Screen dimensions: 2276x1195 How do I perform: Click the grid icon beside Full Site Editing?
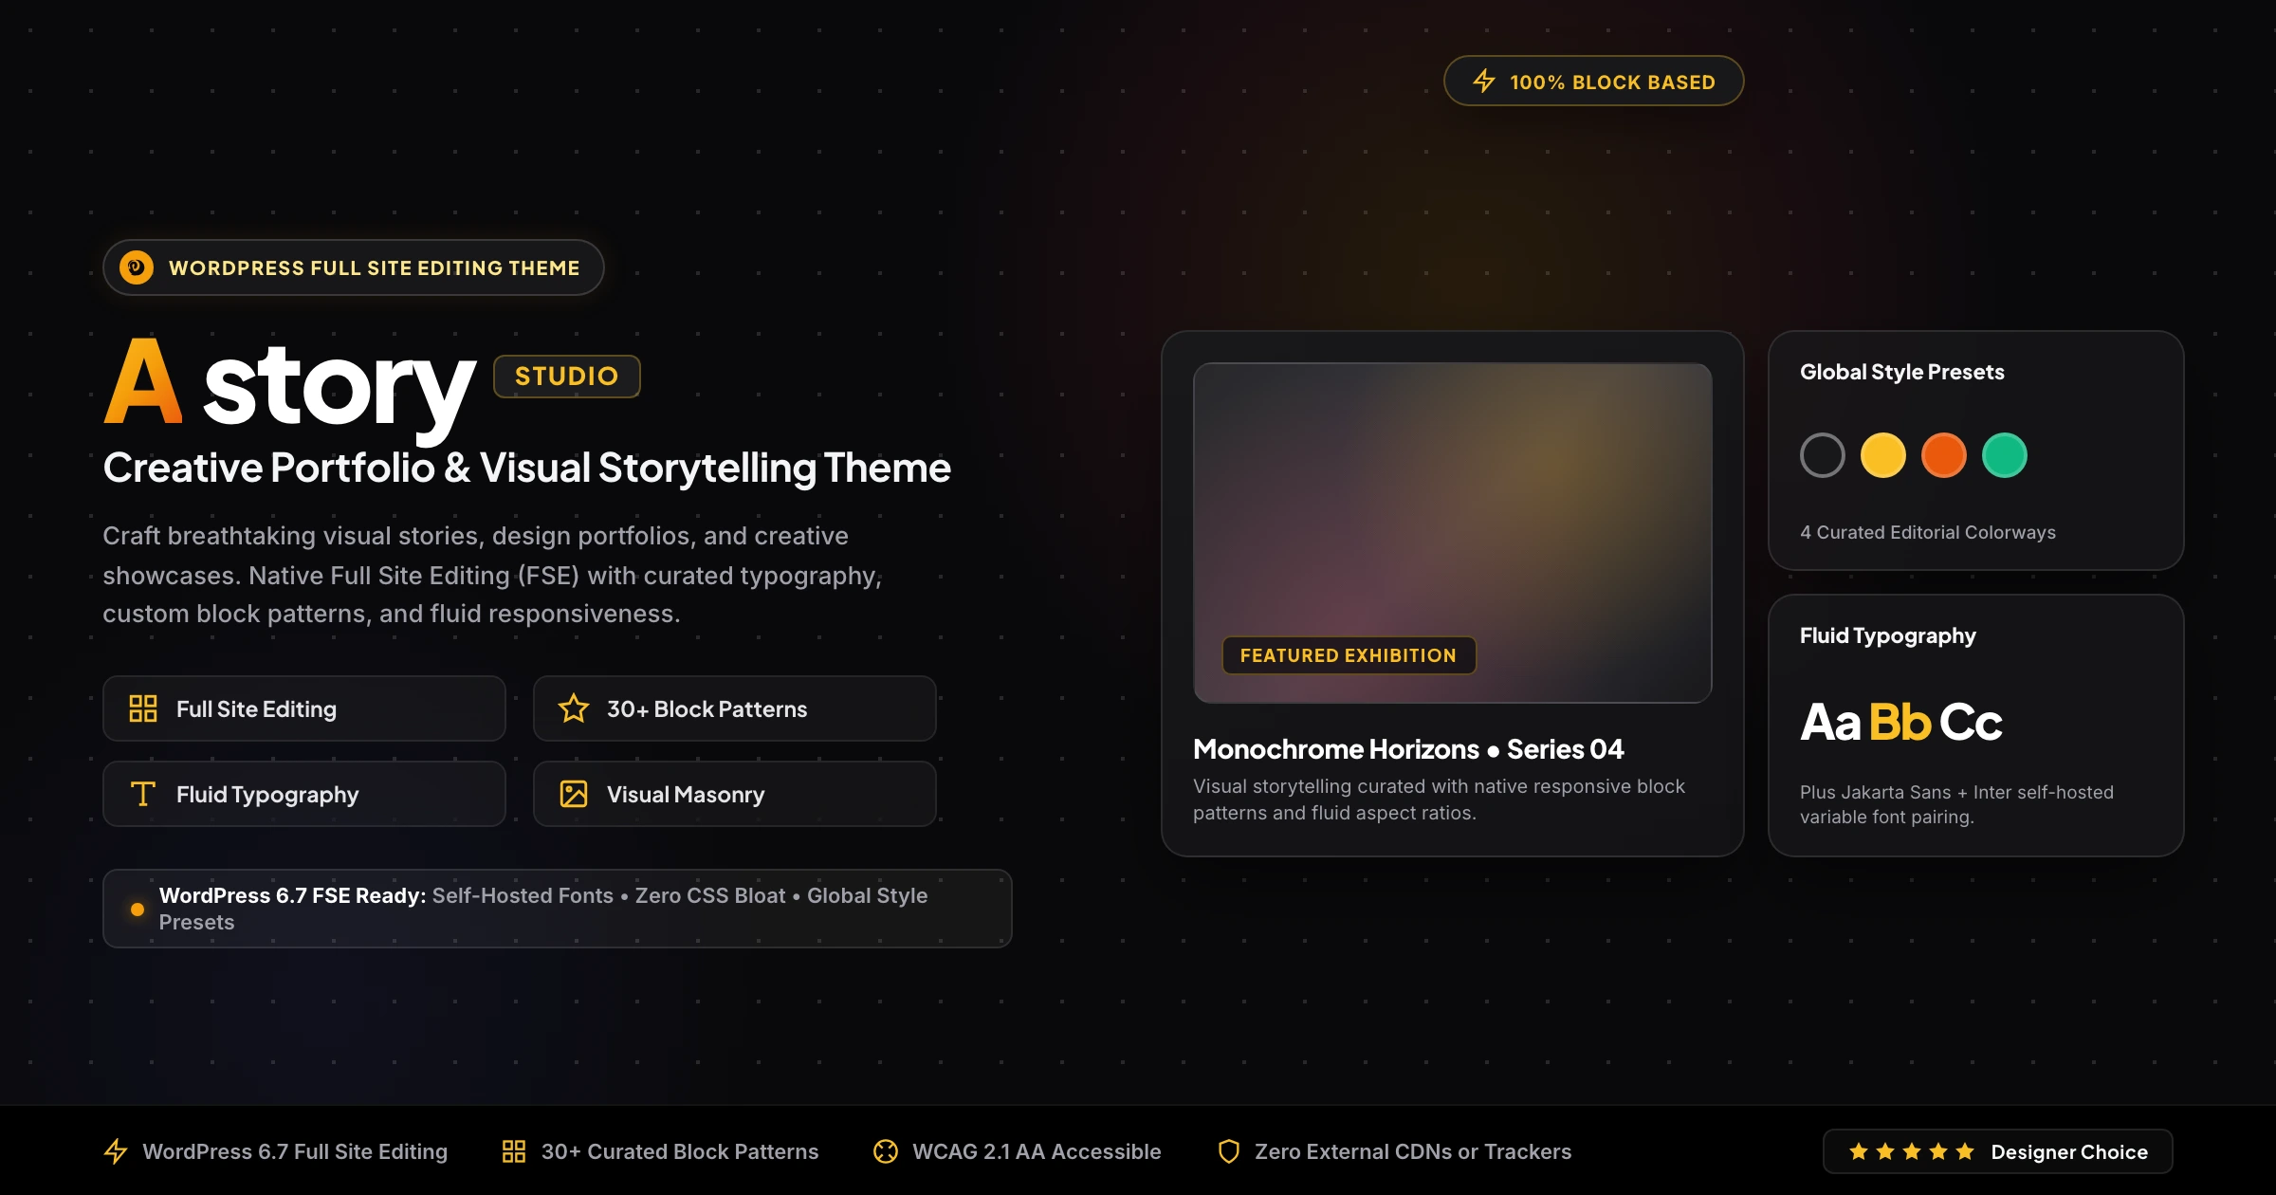[x=143, y=708]
